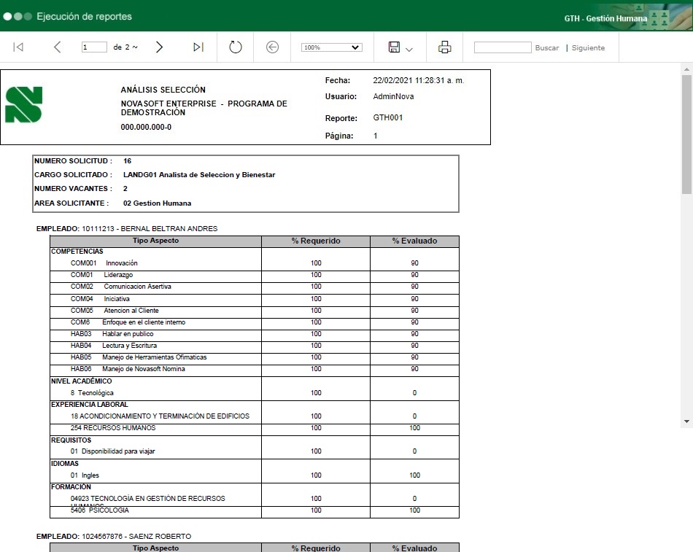Click the back to parent report arrow

pos(272,47)
